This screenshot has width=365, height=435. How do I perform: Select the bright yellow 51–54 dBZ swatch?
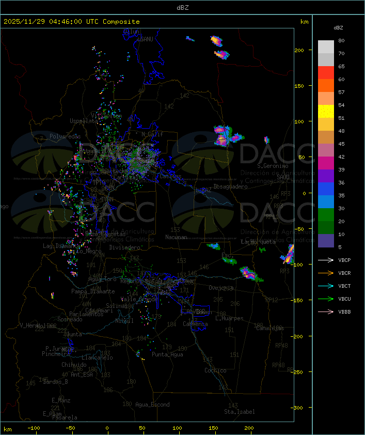click(x=326, y=111)
